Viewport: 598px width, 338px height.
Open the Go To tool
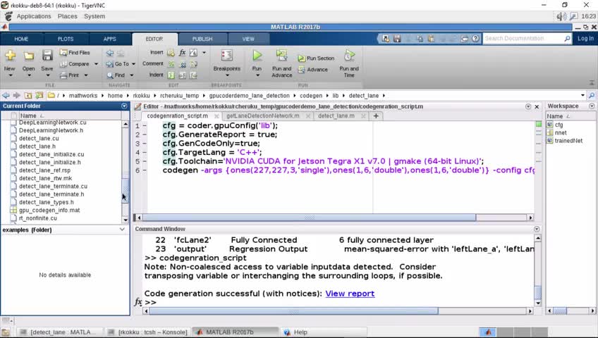118,64
